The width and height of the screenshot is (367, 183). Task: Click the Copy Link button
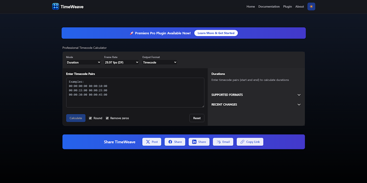coord(250,142)
